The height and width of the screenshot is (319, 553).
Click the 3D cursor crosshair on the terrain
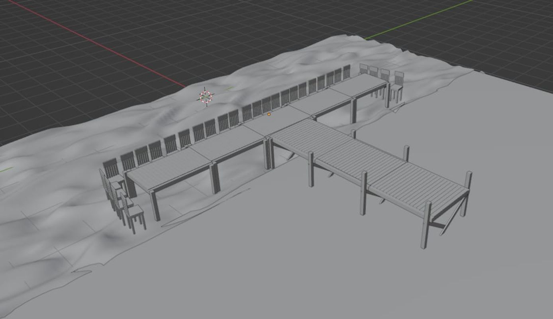point(206,97)
